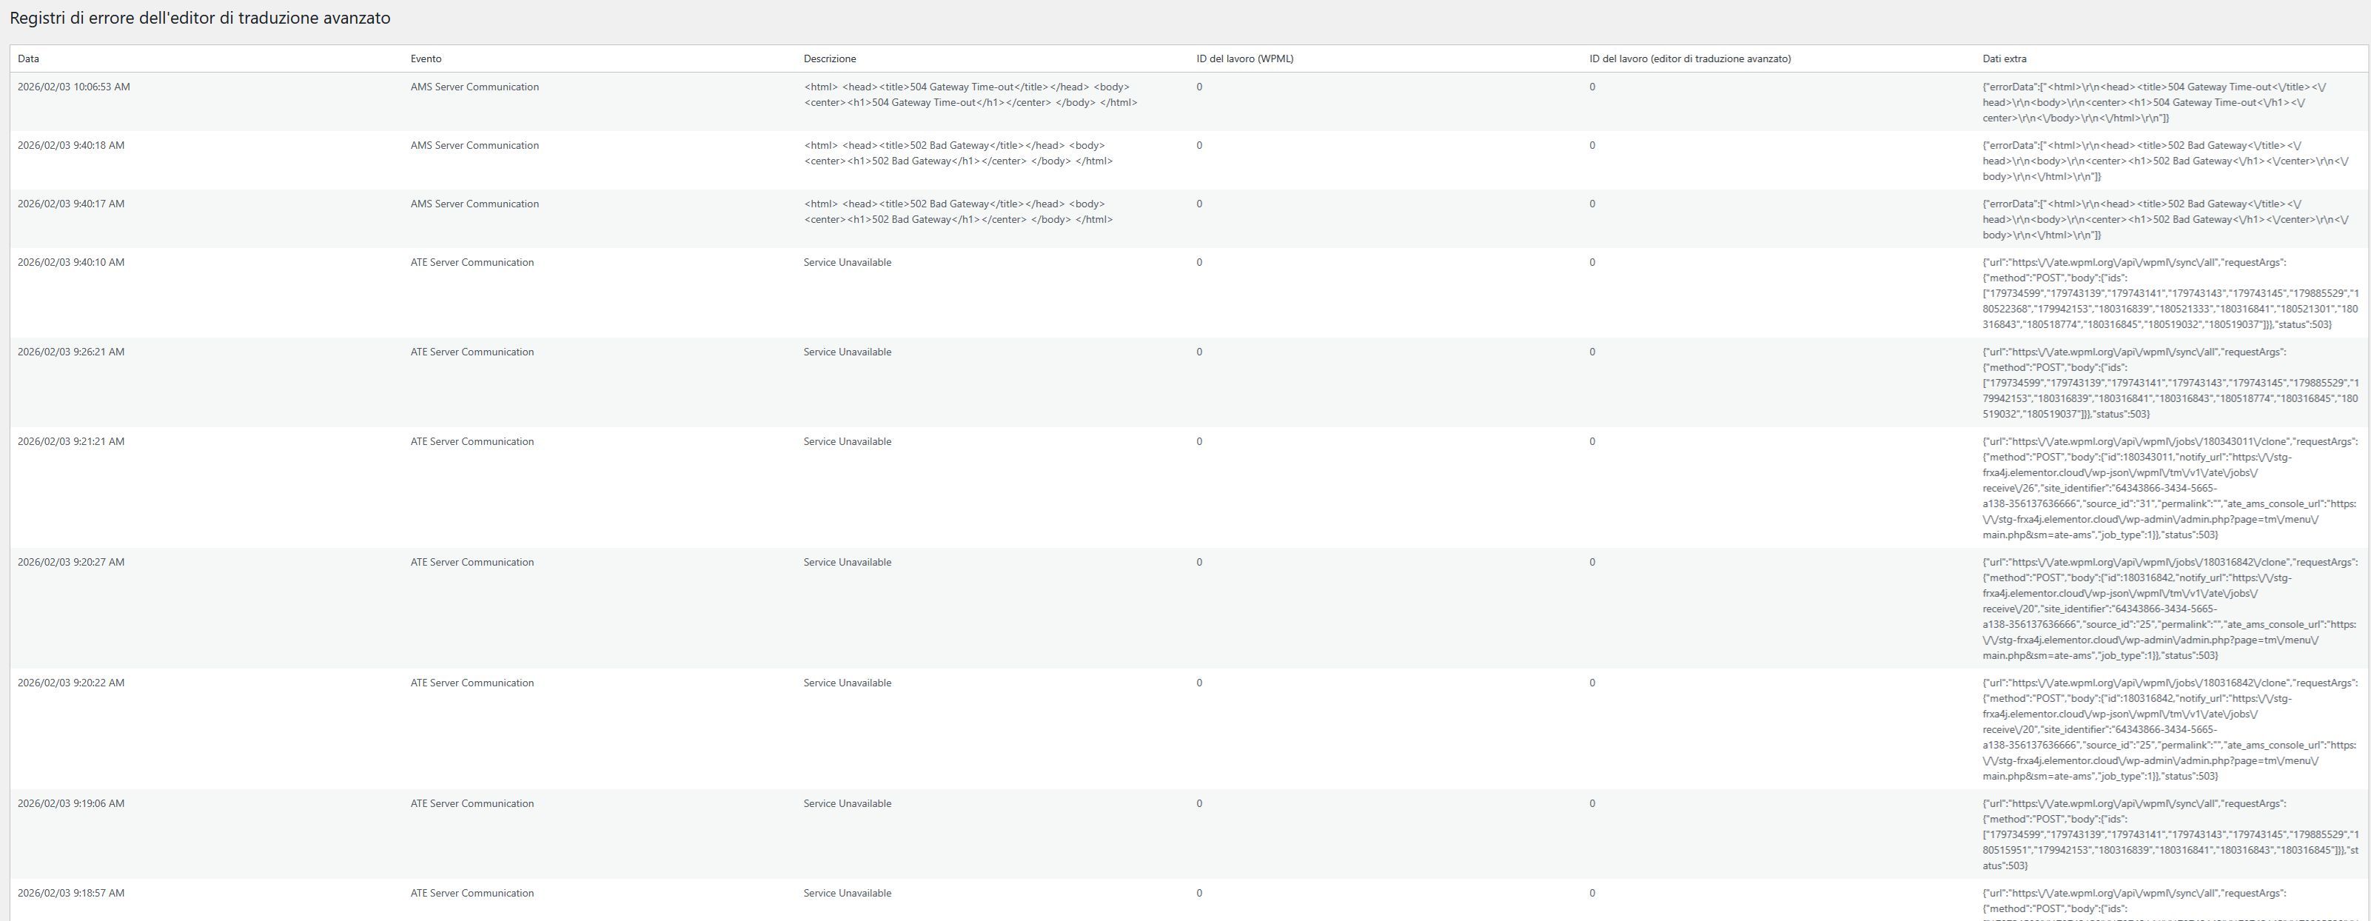Select the 10:06:53 AM date entry
This screenshot has height=921, width=2371.
pyautogui.click(x=73, y=87)
